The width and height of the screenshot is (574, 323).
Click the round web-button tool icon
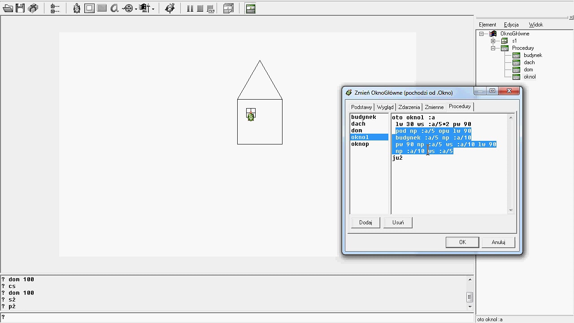tap(128, 8)
